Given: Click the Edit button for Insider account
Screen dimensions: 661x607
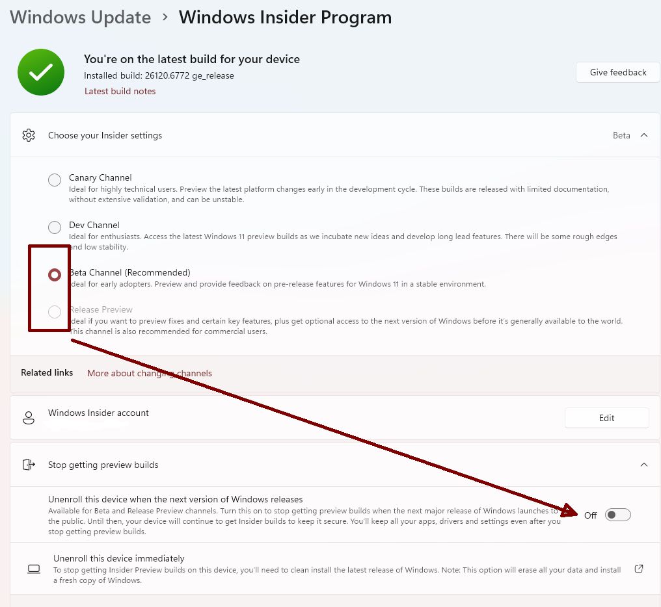Looking at the screenshot, I should pos(606,418).
